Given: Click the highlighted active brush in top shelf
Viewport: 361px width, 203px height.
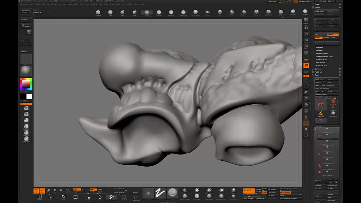Looking at the screenshot, I should pyautogui.click(x=147, y=12).
